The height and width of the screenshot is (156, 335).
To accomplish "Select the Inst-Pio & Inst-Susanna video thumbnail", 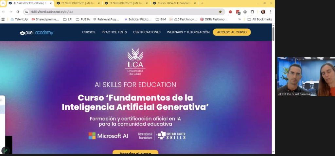I will [306, 77].
